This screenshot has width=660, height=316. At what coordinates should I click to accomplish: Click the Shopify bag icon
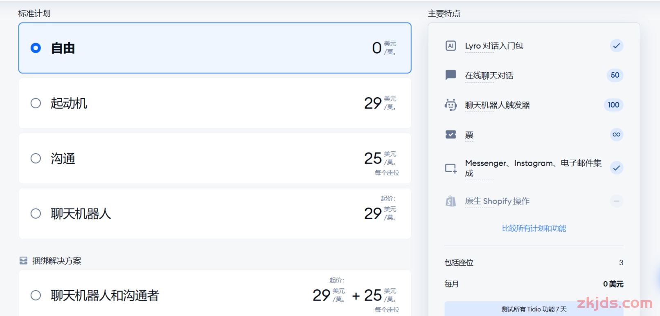coord(451,201)
